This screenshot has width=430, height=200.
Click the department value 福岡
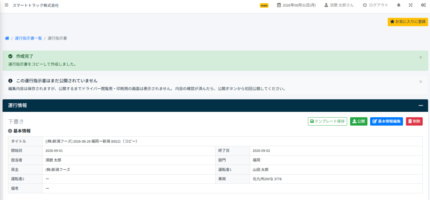(256, 160)
